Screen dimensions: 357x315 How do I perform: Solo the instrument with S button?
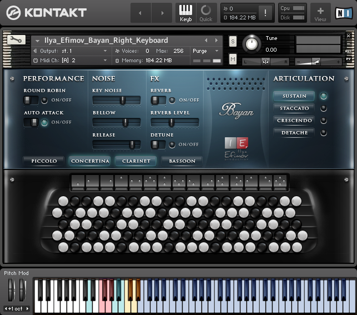click(233, 42)
